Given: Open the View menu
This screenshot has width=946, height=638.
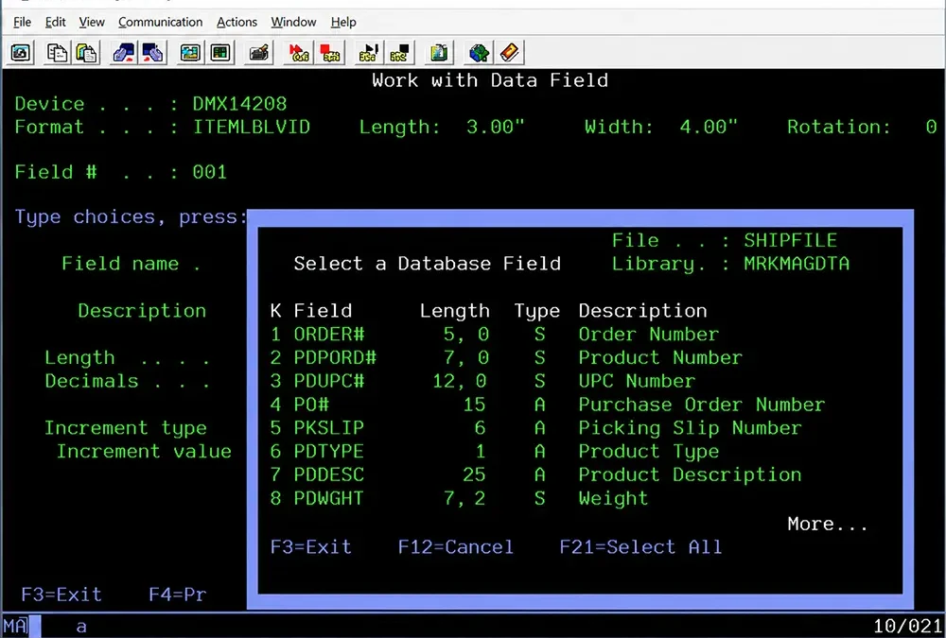Looking at the screenshot, I should [92, 23].
